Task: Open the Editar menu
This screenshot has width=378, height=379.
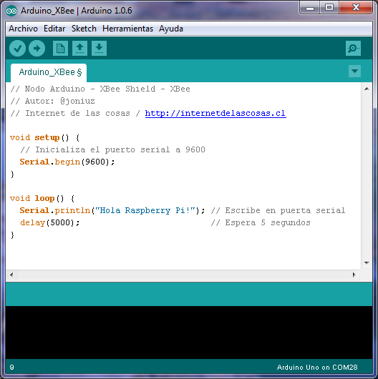Action: click(x=54, y=29)
